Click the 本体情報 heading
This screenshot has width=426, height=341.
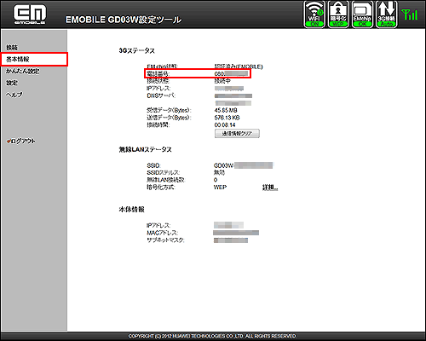[x=131, y=210]
